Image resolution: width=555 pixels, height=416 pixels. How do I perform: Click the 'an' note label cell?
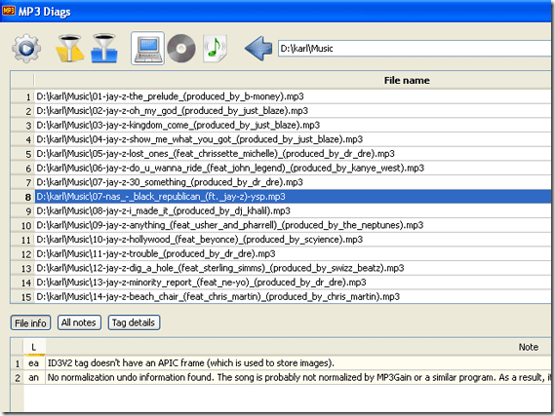[34, 377]
